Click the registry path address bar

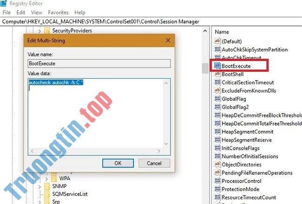tap(151, 21)
